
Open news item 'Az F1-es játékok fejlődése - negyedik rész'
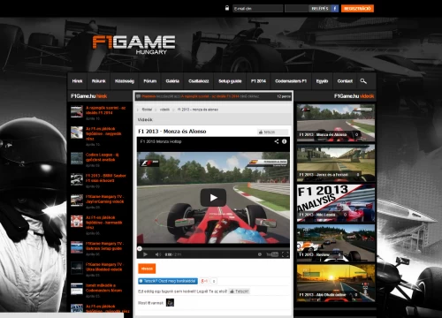tap(103, 133)
